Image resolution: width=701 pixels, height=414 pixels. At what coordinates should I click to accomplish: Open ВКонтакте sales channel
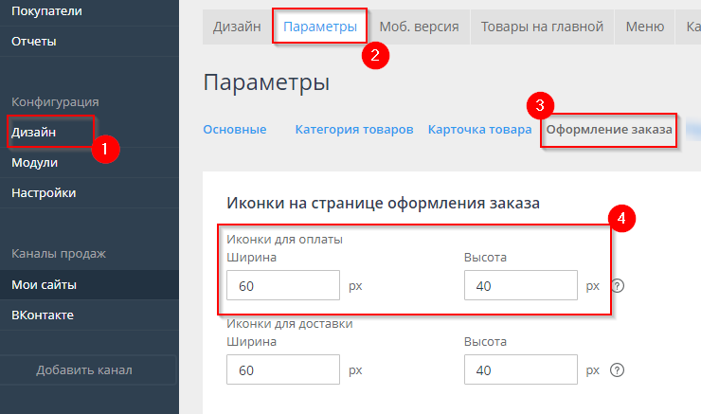coord(43,315)
